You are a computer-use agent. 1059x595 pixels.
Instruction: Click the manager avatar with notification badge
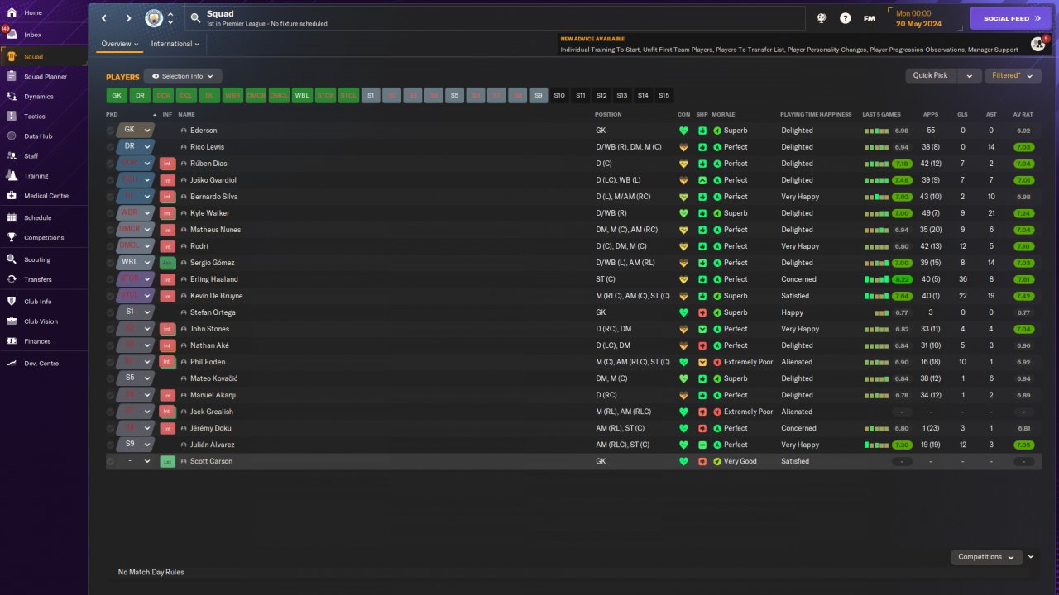click(1037, 44)
